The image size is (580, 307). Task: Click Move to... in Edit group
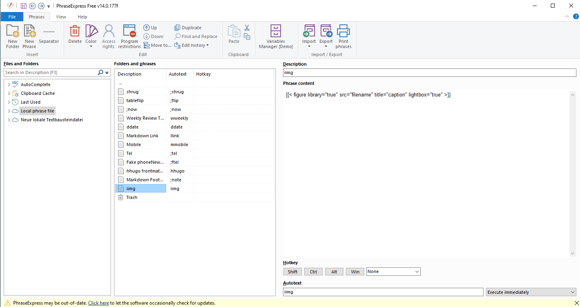point(157,45)
